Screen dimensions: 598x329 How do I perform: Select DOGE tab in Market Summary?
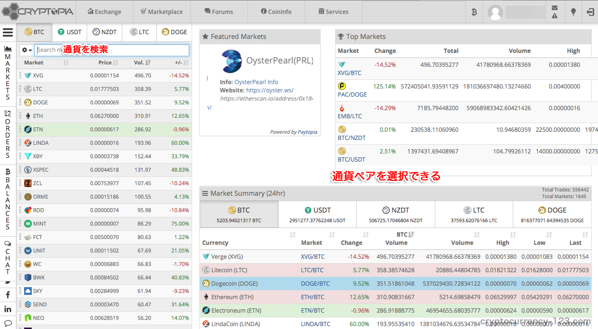tap(552, 215)
